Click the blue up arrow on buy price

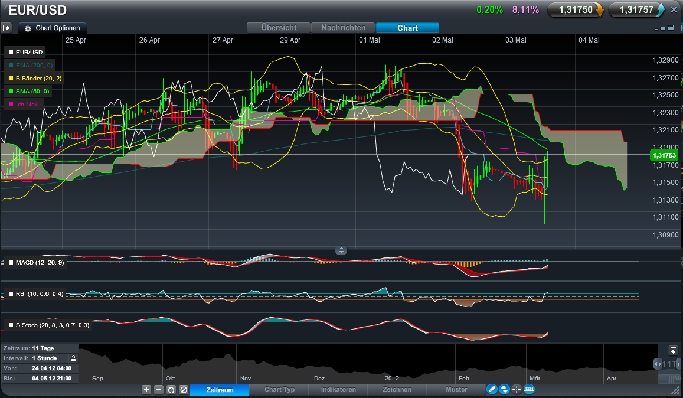pyautogui.click(x=661, y=9)
